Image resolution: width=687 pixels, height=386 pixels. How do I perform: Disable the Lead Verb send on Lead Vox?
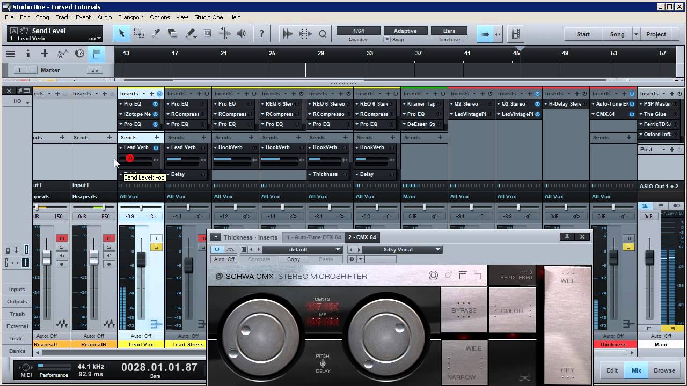pyautogui.click(x=156, y=147)
